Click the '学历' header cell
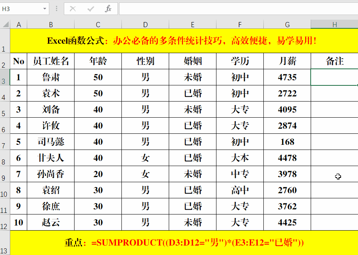 240,61
